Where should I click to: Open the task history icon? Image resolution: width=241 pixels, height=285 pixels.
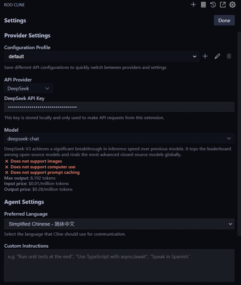click(213, 5)
